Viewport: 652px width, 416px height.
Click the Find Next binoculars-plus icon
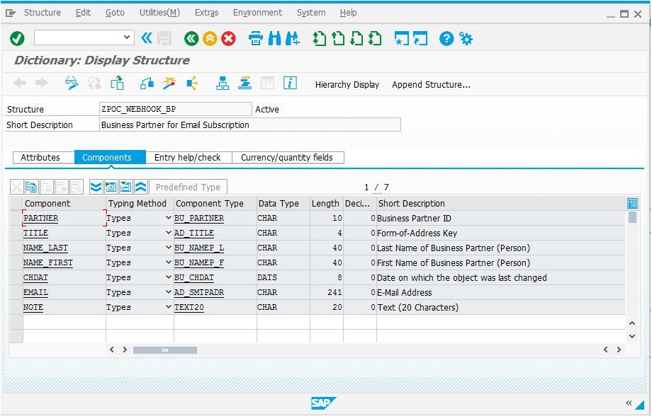(292, 39)
